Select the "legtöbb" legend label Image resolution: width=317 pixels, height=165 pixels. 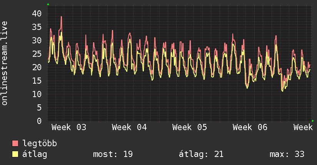coord(40,144)
